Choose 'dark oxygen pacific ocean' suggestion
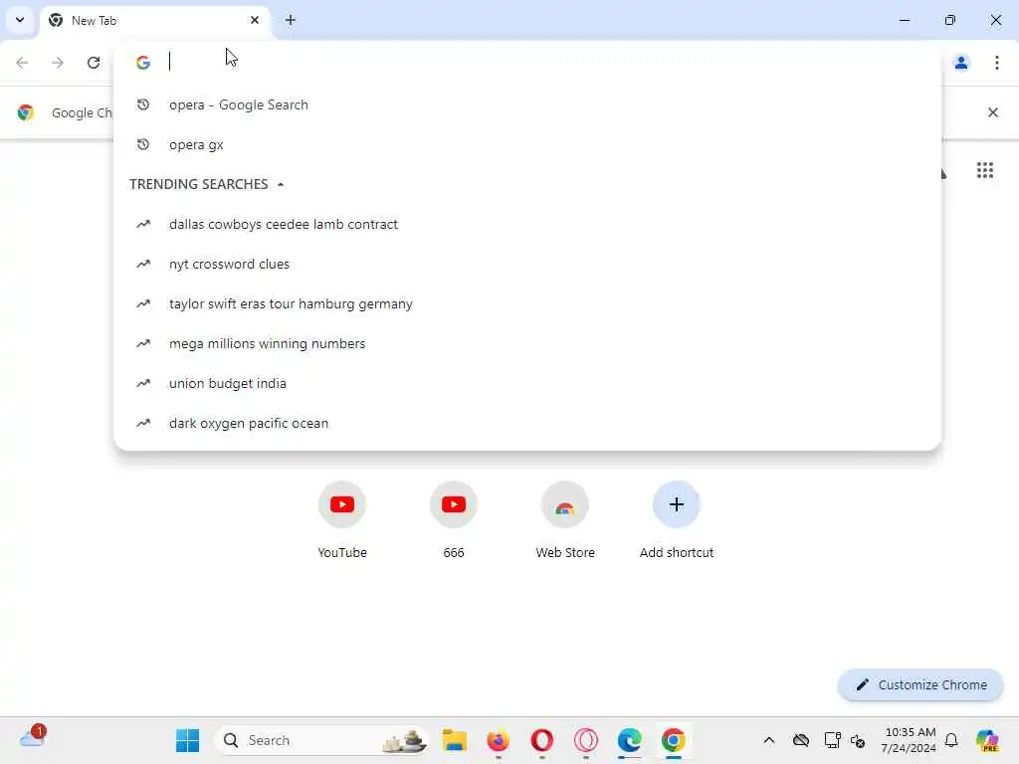Viewport: 1019px width, 764px height. [527, 423]
